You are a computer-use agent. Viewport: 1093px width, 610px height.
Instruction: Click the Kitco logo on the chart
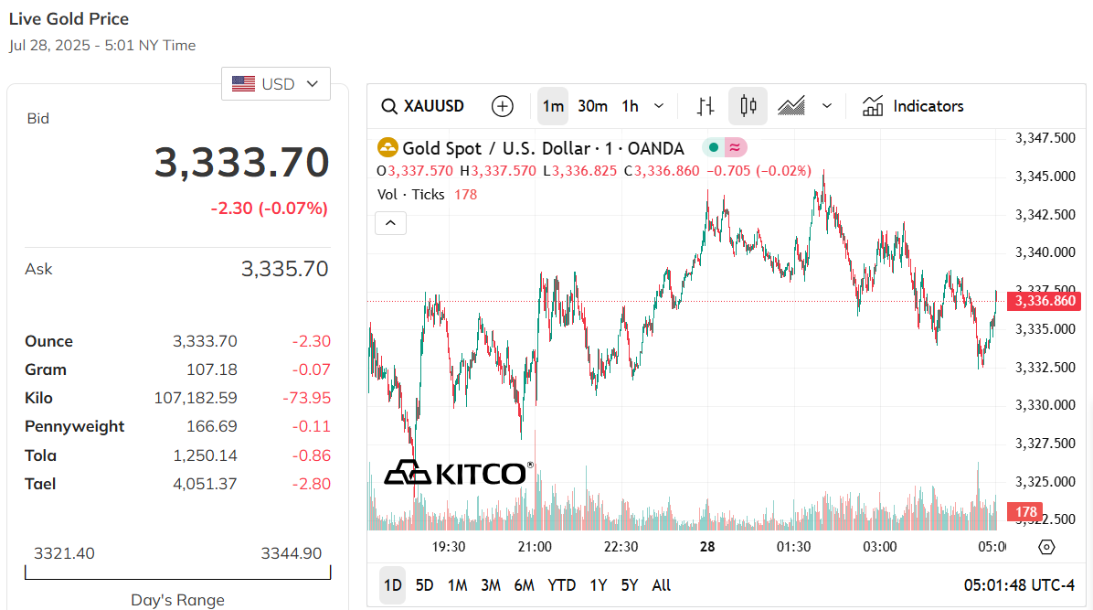458,473
